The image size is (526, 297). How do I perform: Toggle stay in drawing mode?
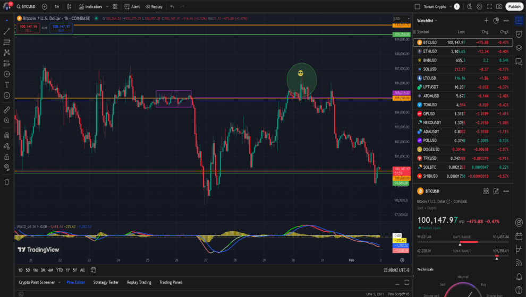(x=7, y=146)
